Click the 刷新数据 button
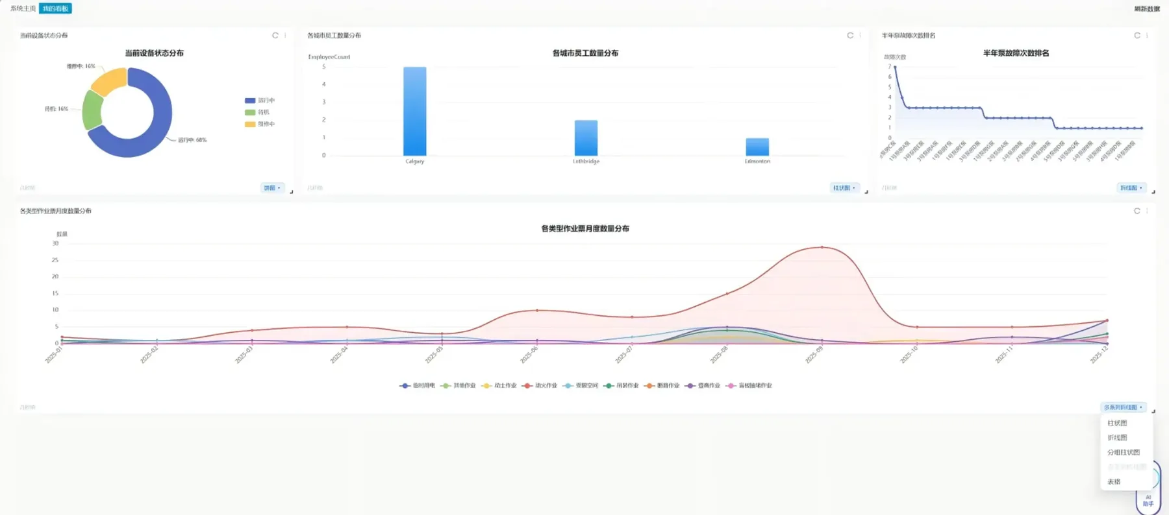1169x515 pixels. point(1147,9)
